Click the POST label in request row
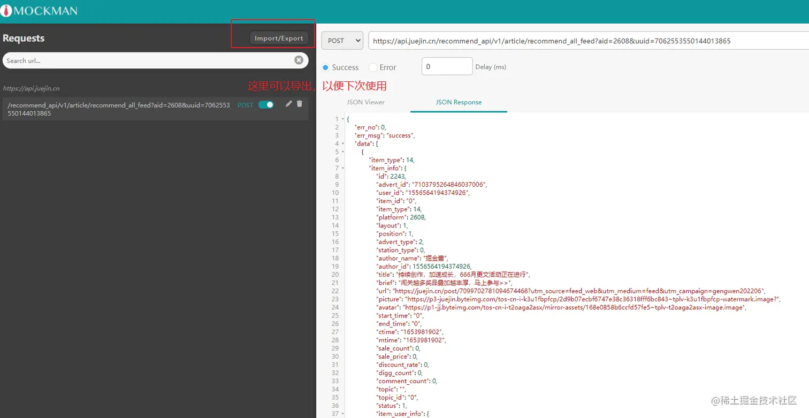This screenshot has width=809, height=418. point(246,105)
